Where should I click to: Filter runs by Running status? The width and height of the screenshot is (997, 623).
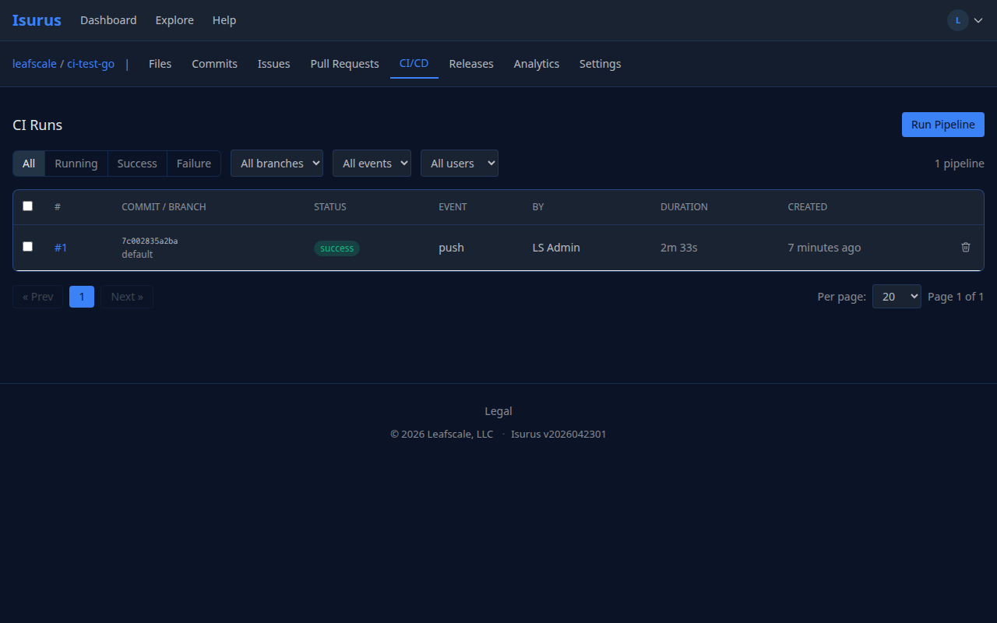(x=76, y=164)
